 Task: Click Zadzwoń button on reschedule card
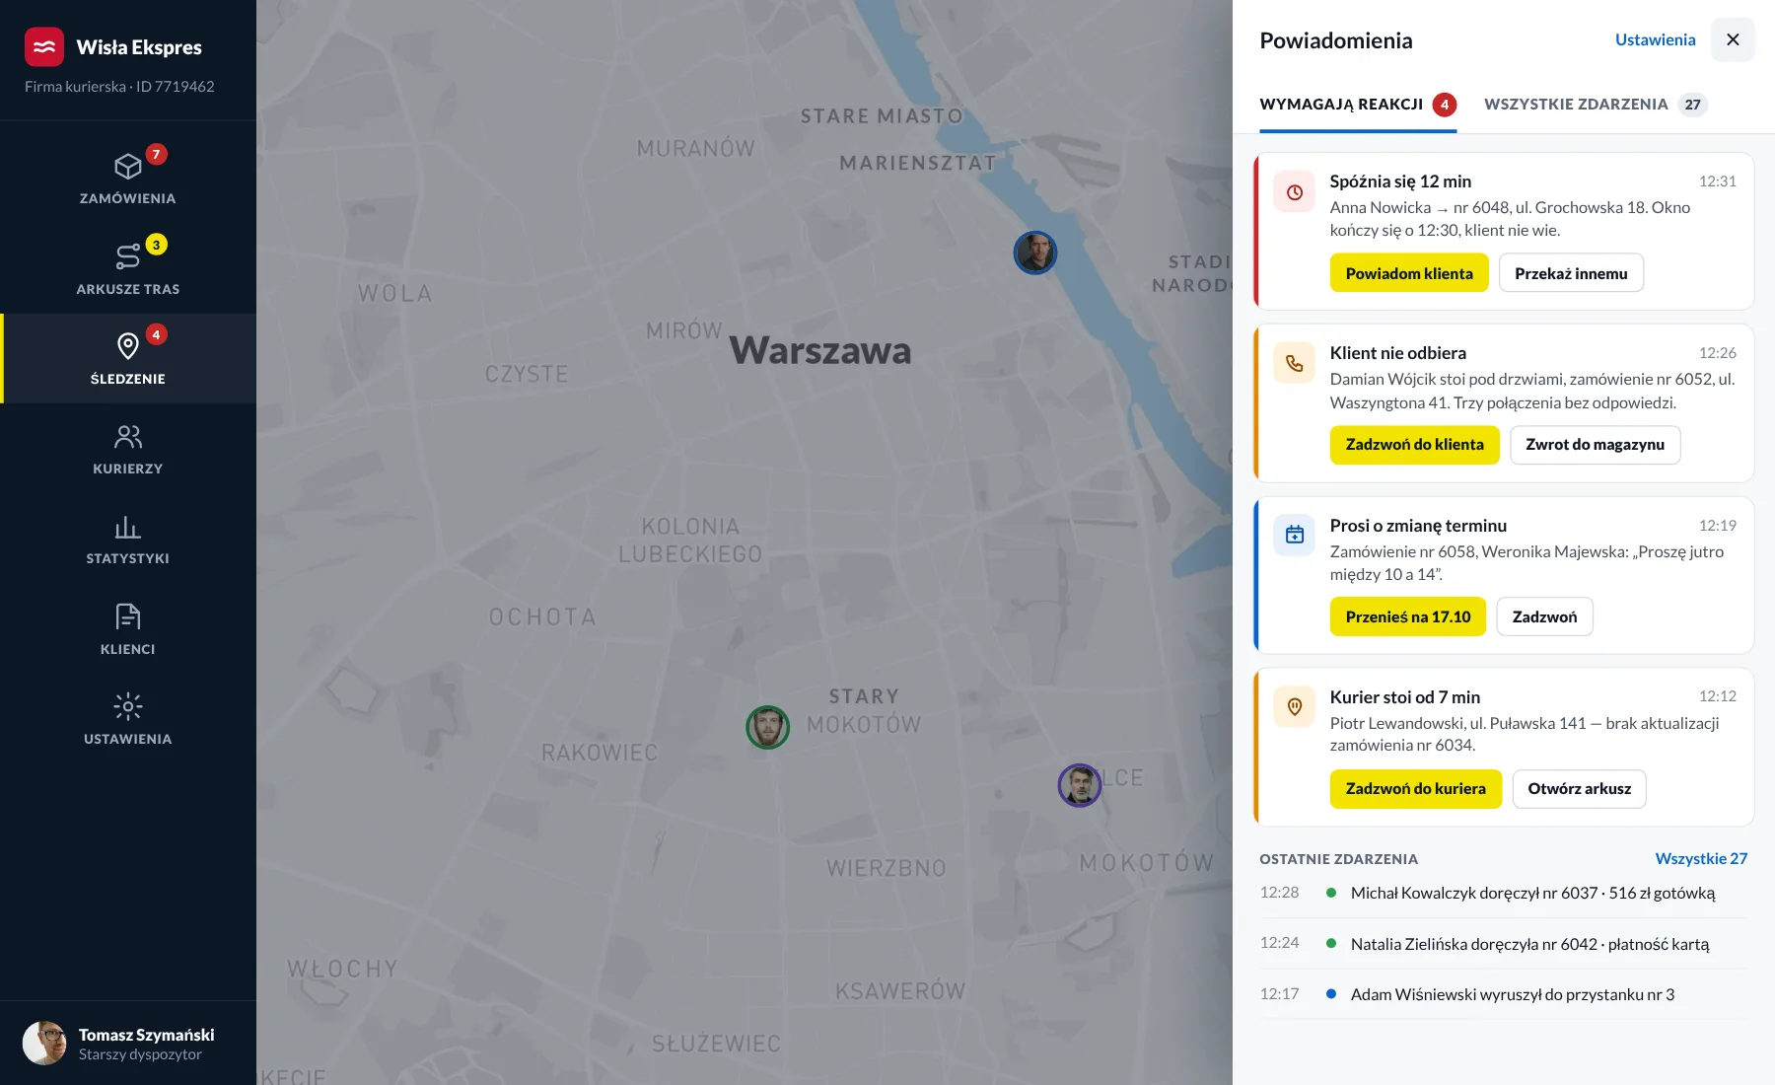pos(1544,616)
